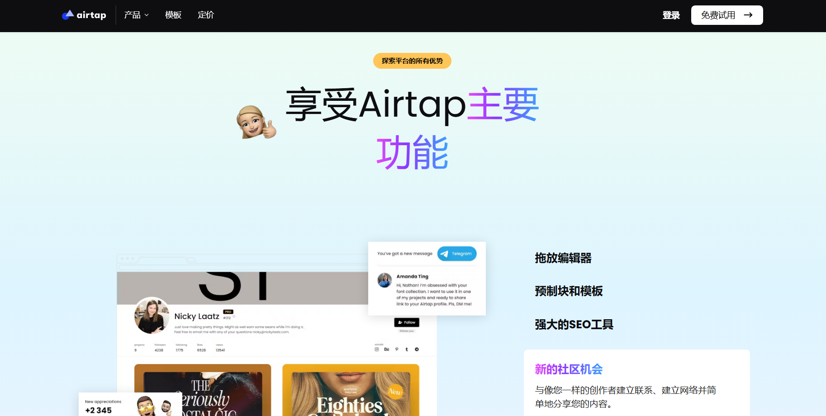Click the 享受Airtap主要功能 heading
Screen dimensions: 826x416
(x=412, y=128)
